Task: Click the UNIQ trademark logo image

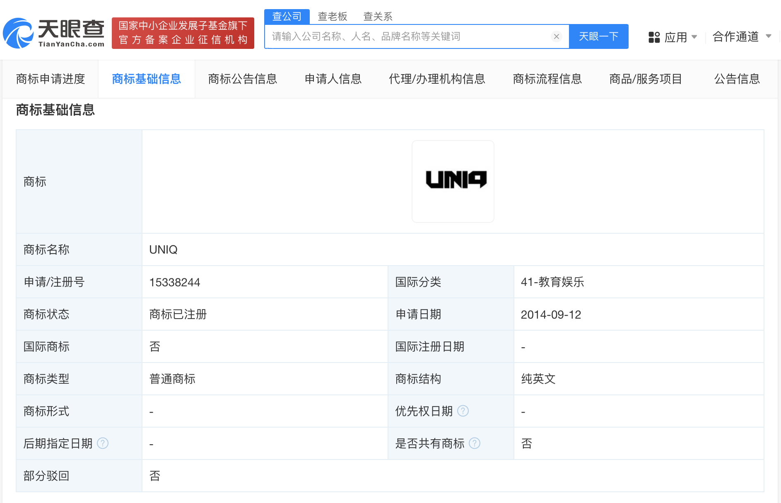Action: [x=453, y=181]
